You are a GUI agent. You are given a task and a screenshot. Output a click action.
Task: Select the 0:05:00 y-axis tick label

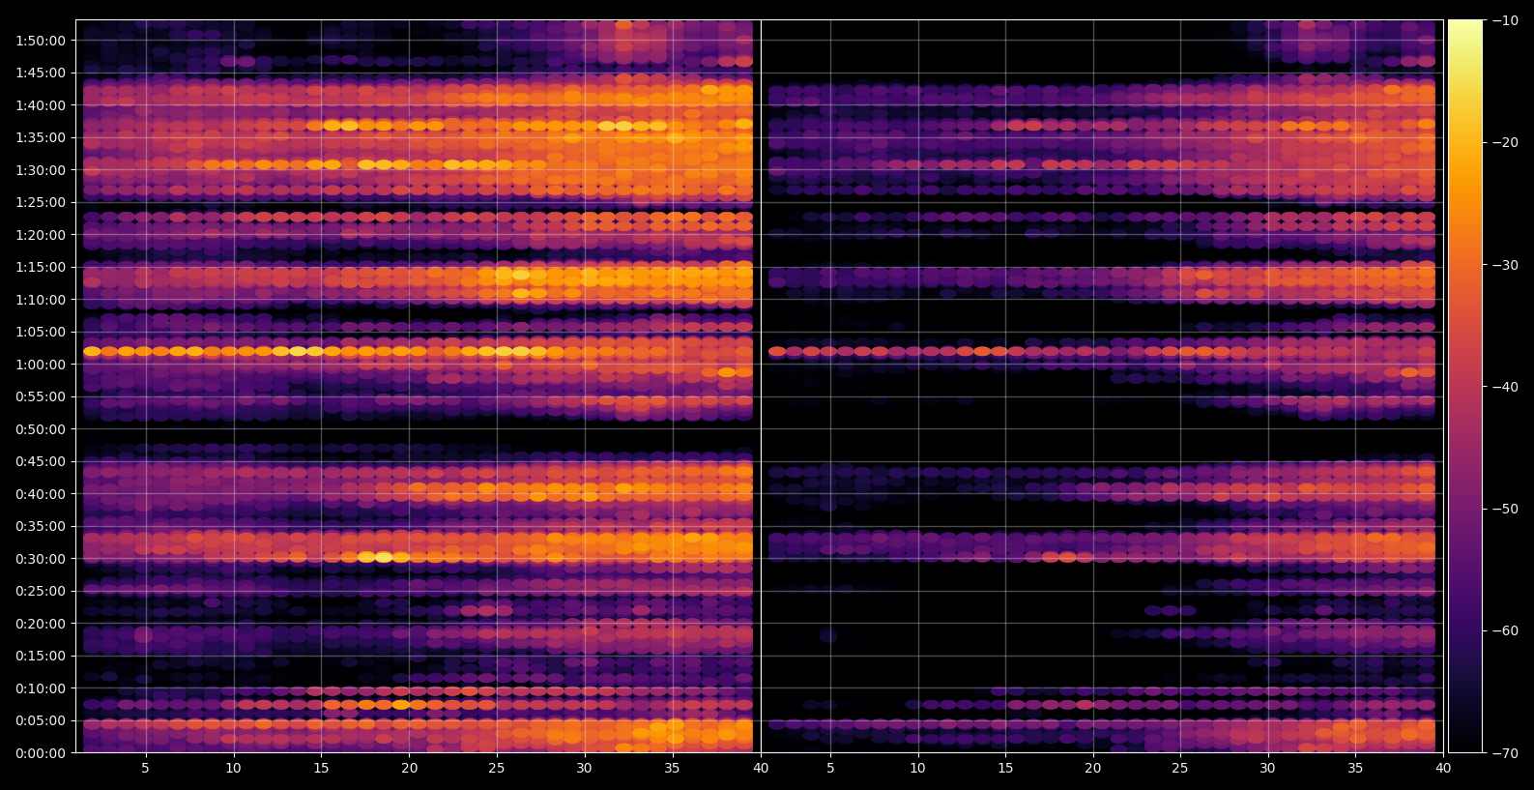41,720
